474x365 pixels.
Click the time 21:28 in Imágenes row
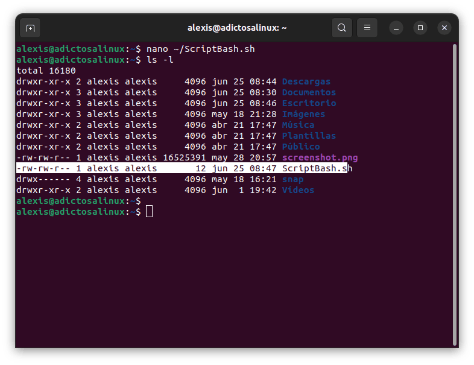[263, 114]
